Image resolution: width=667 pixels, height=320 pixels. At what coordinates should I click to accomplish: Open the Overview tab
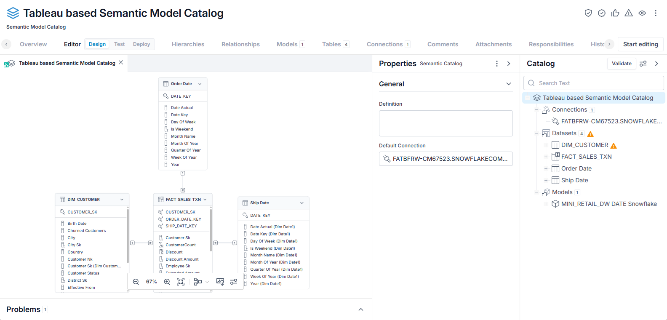tap(33, 44)
